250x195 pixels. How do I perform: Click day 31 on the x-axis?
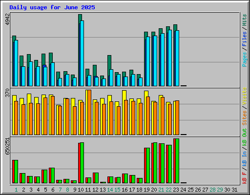[x=234, y=190]
